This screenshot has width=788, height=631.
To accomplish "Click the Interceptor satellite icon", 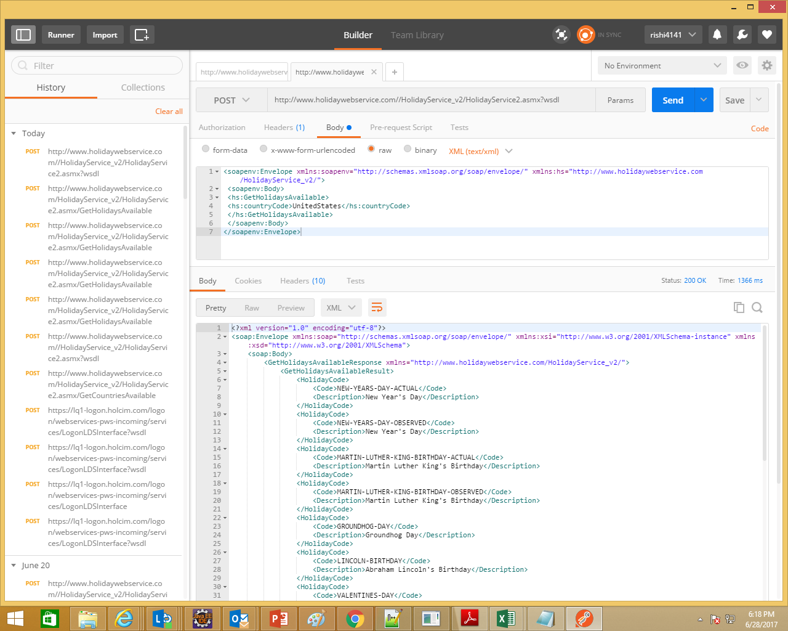I will tap(561, 35).
